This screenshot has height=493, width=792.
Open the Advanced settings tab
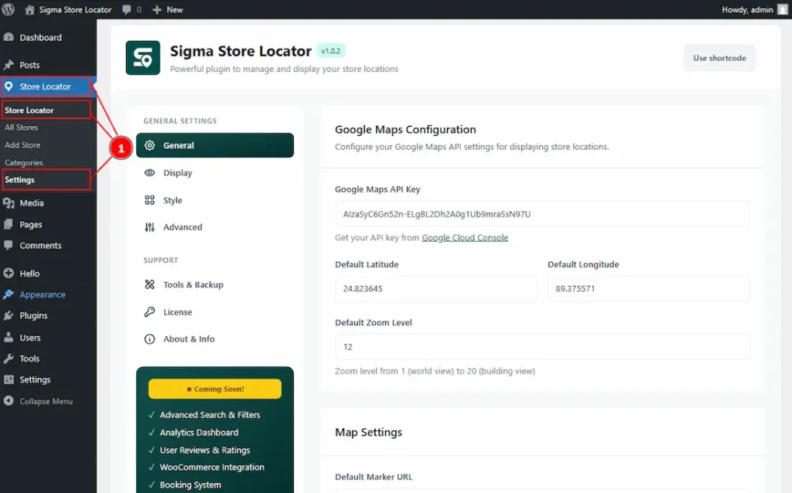pos(215,227)
